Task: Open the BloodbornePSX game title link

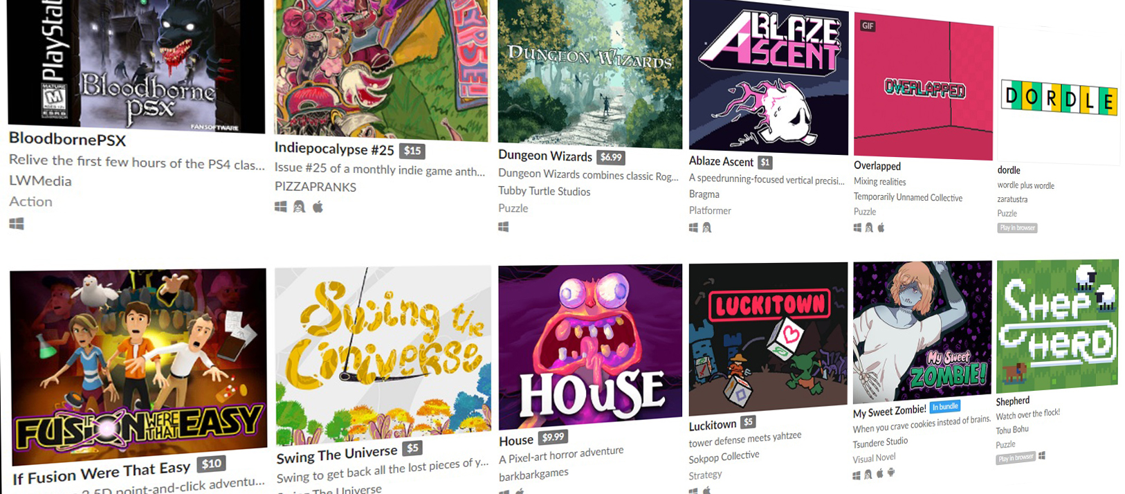Action: point(67,138)
